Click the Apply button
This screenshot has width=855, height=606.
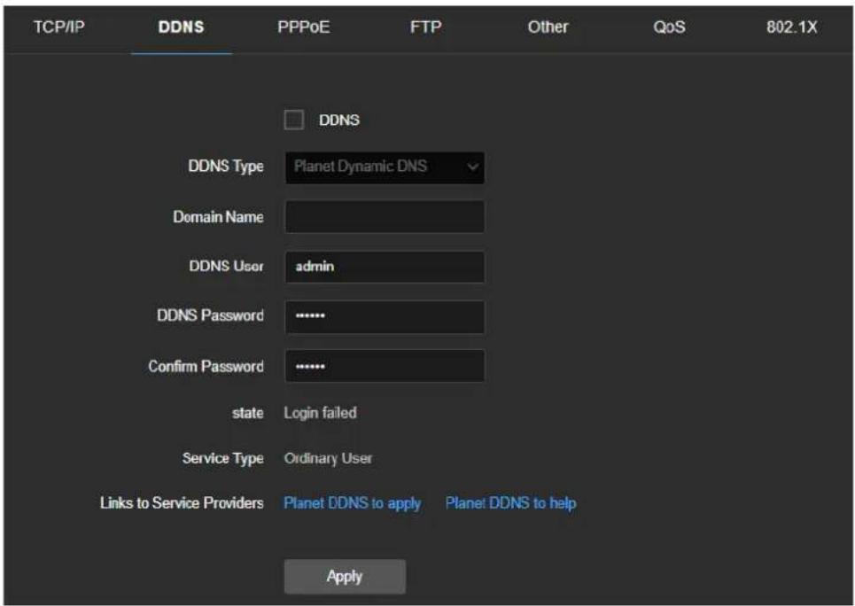coord(345,577)
